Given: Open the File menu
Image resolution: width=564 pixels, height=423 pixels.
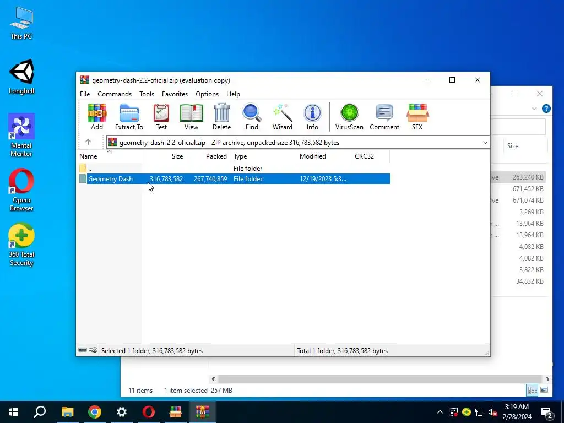Looking at the screenshot, I should click(x=85, y=94).
